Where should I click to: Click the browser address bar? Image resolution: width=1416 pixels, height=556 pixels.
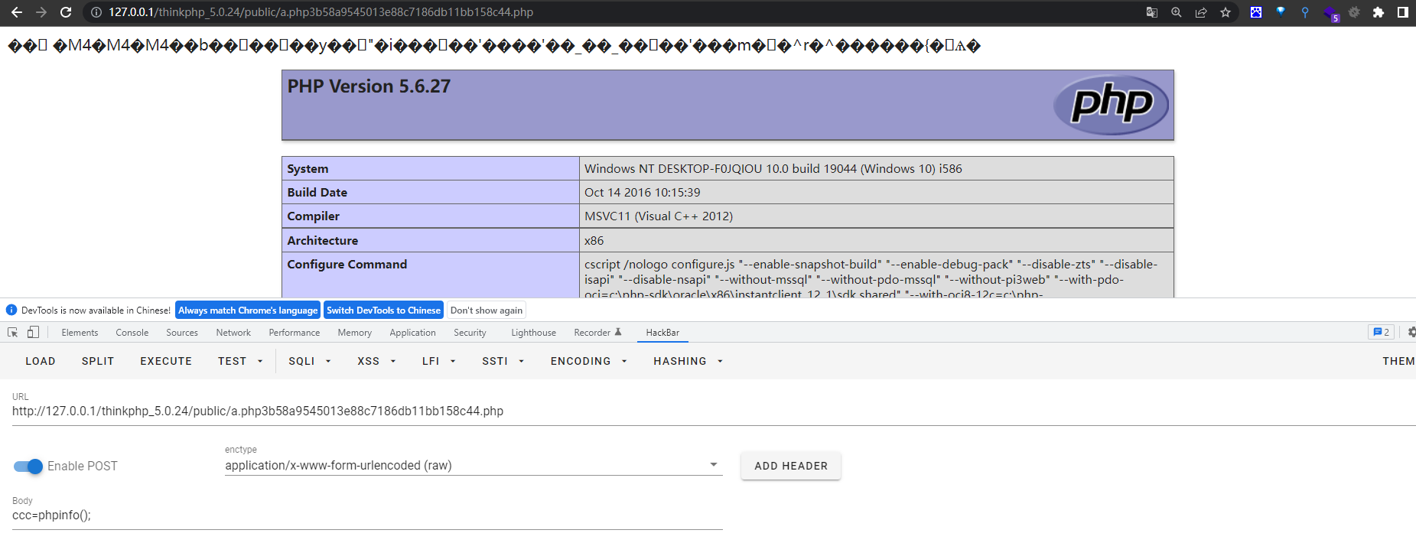click(x=612, y=12)
